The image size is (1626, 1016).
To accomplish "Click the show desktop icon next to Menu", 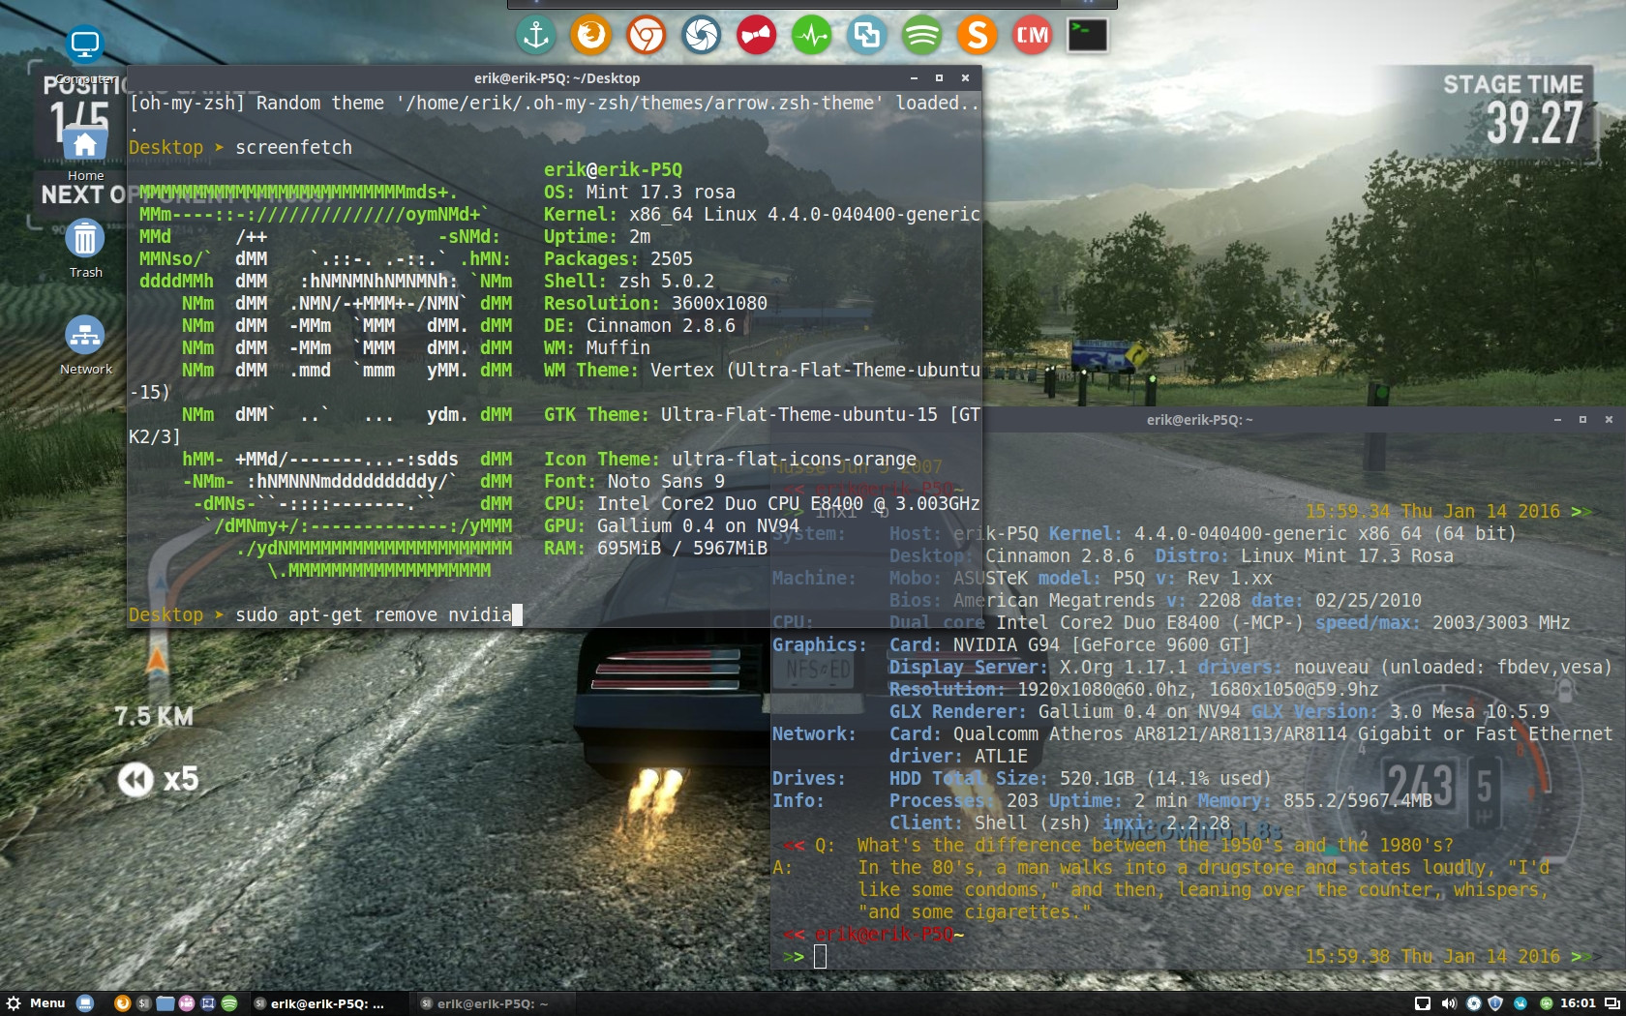I will [85, 1003].
